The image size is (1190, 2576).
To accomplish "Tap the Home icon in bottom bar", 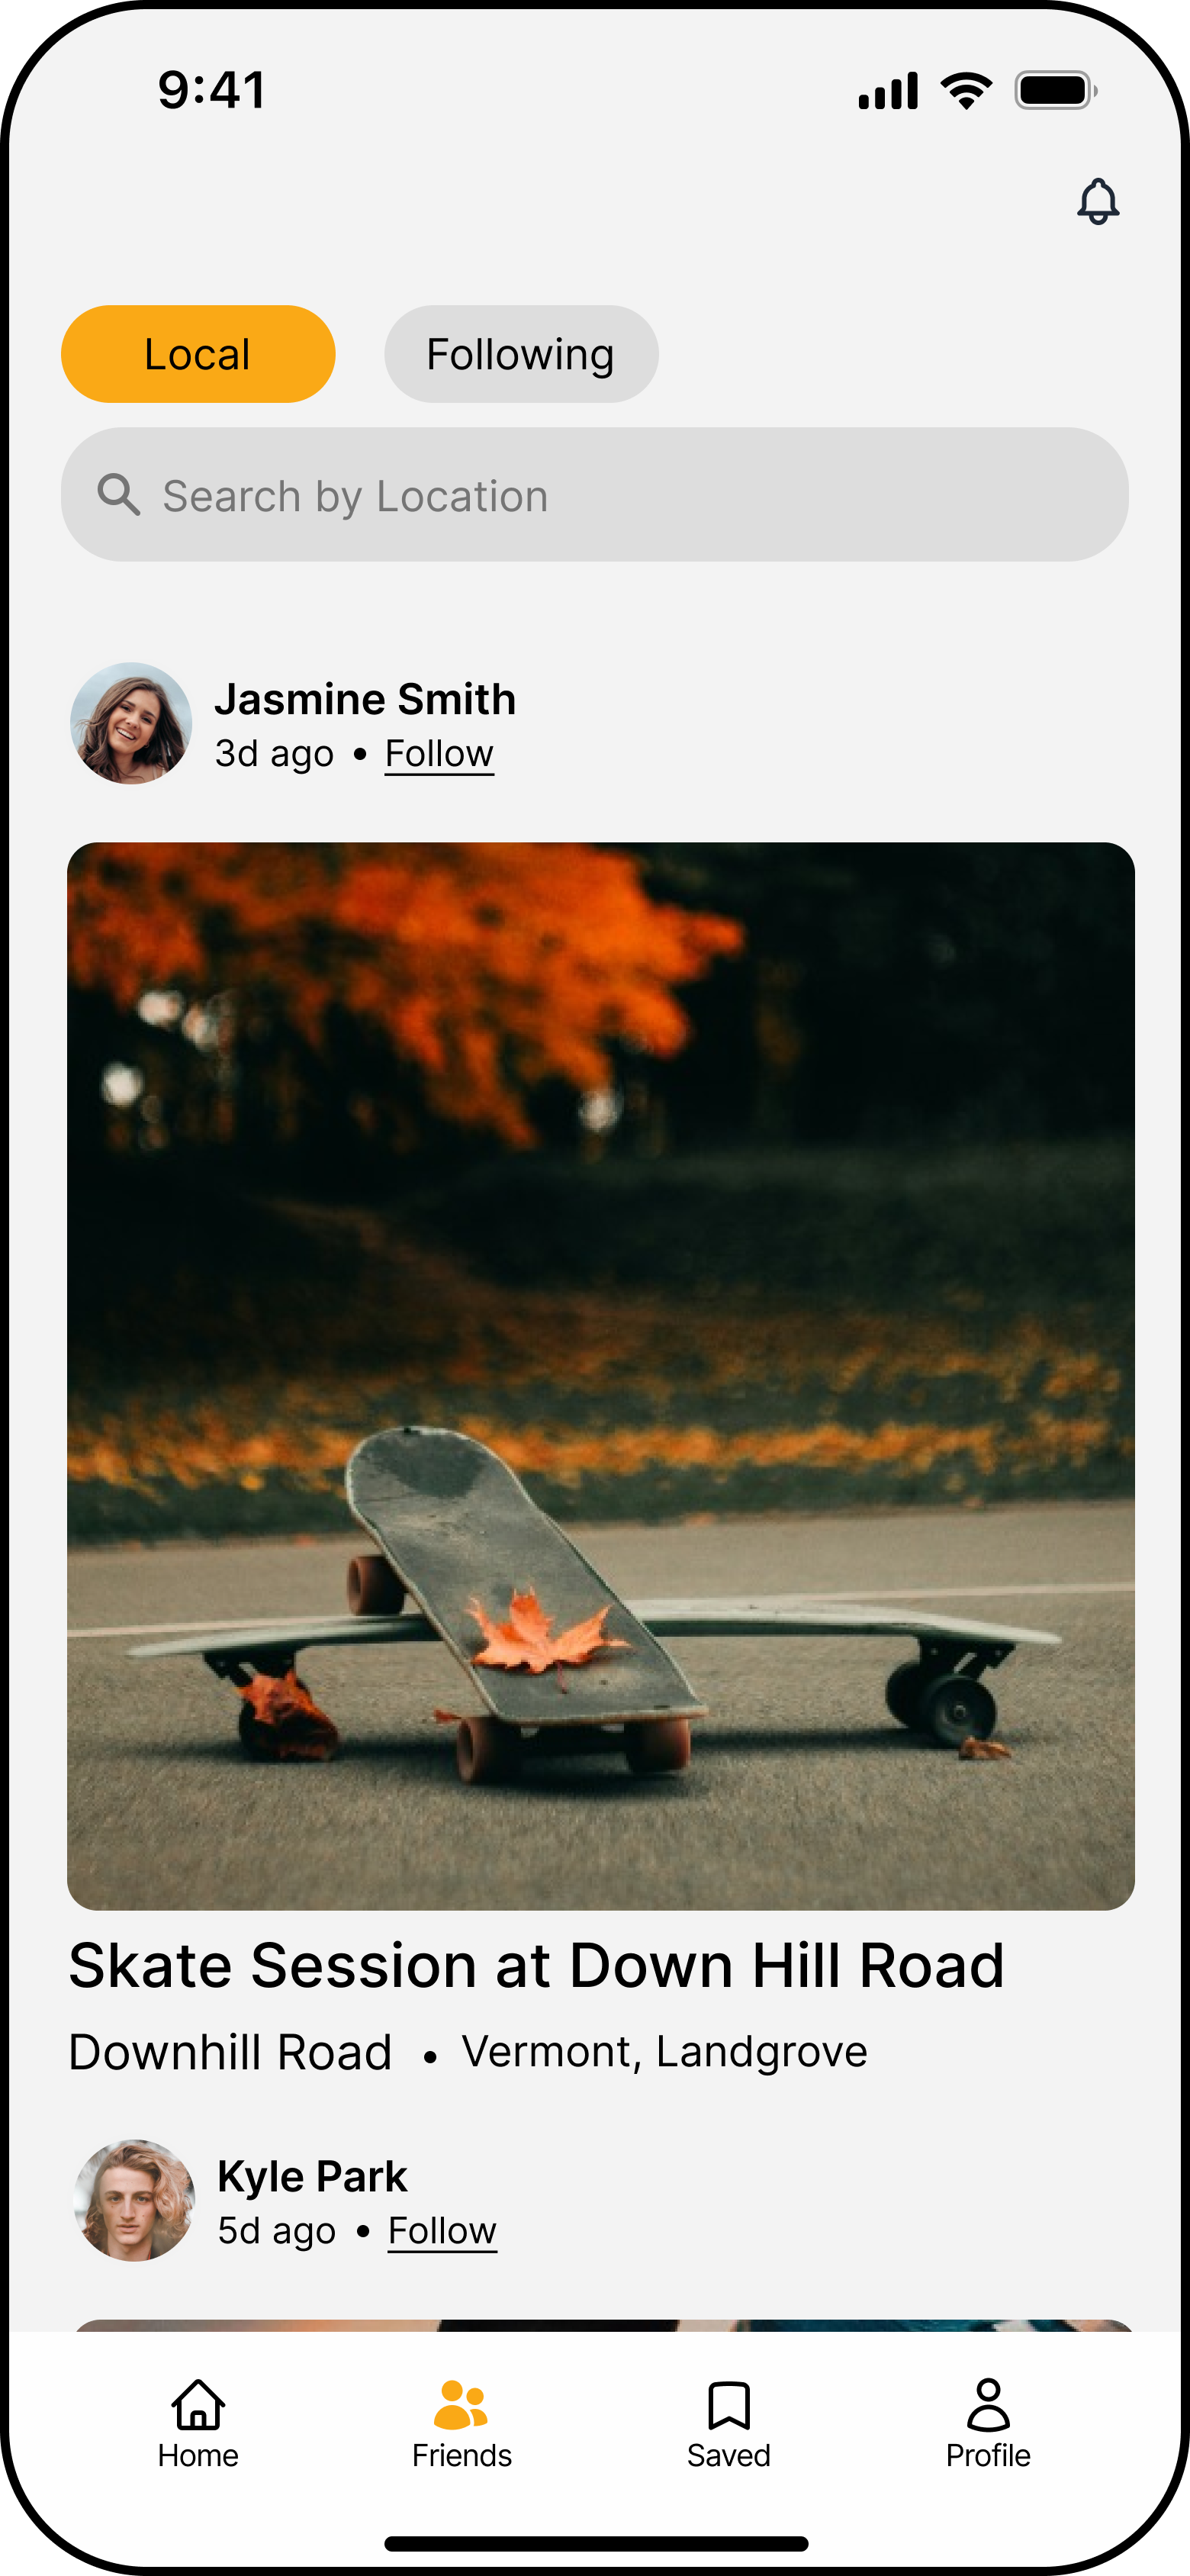I will click(x=198, y=2404).
